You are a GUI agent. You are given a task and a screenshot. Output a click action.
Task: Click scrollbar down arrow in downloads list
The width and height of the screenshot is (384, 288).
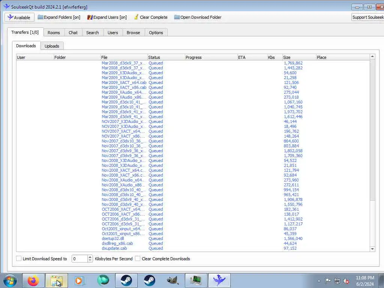(372, 249)
